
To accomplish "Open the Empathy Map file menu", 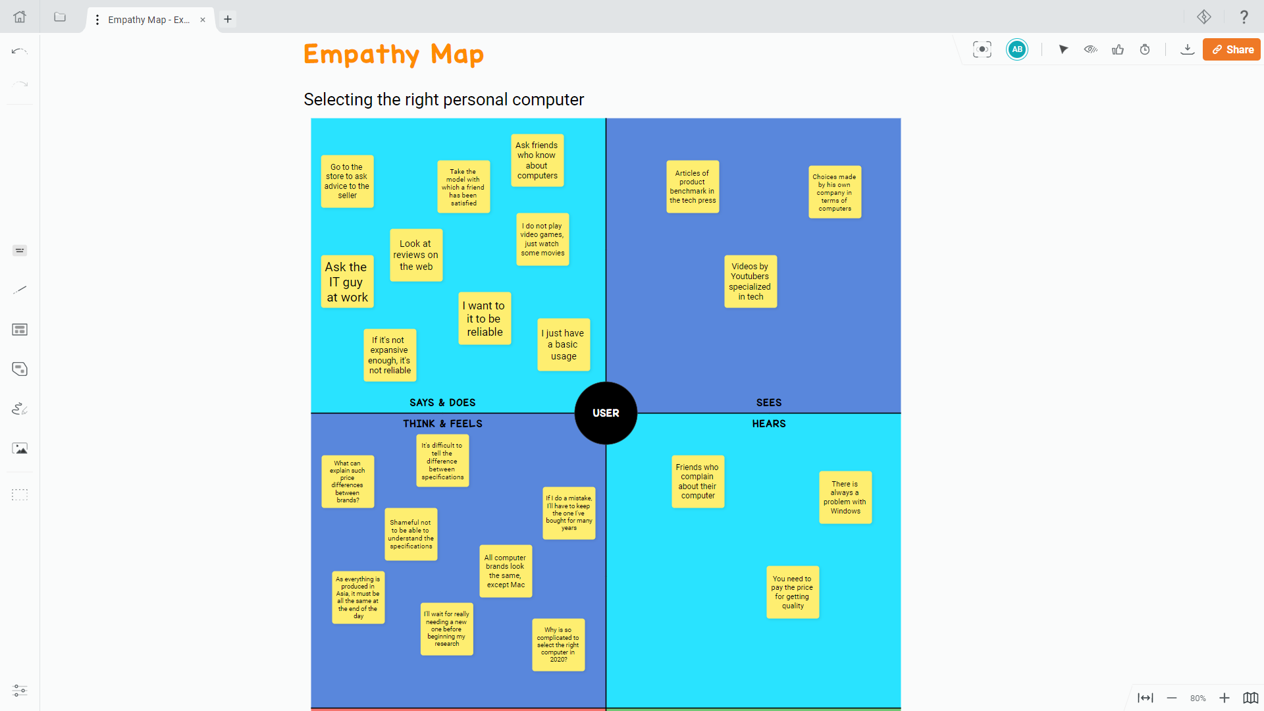I will [97, 19].
